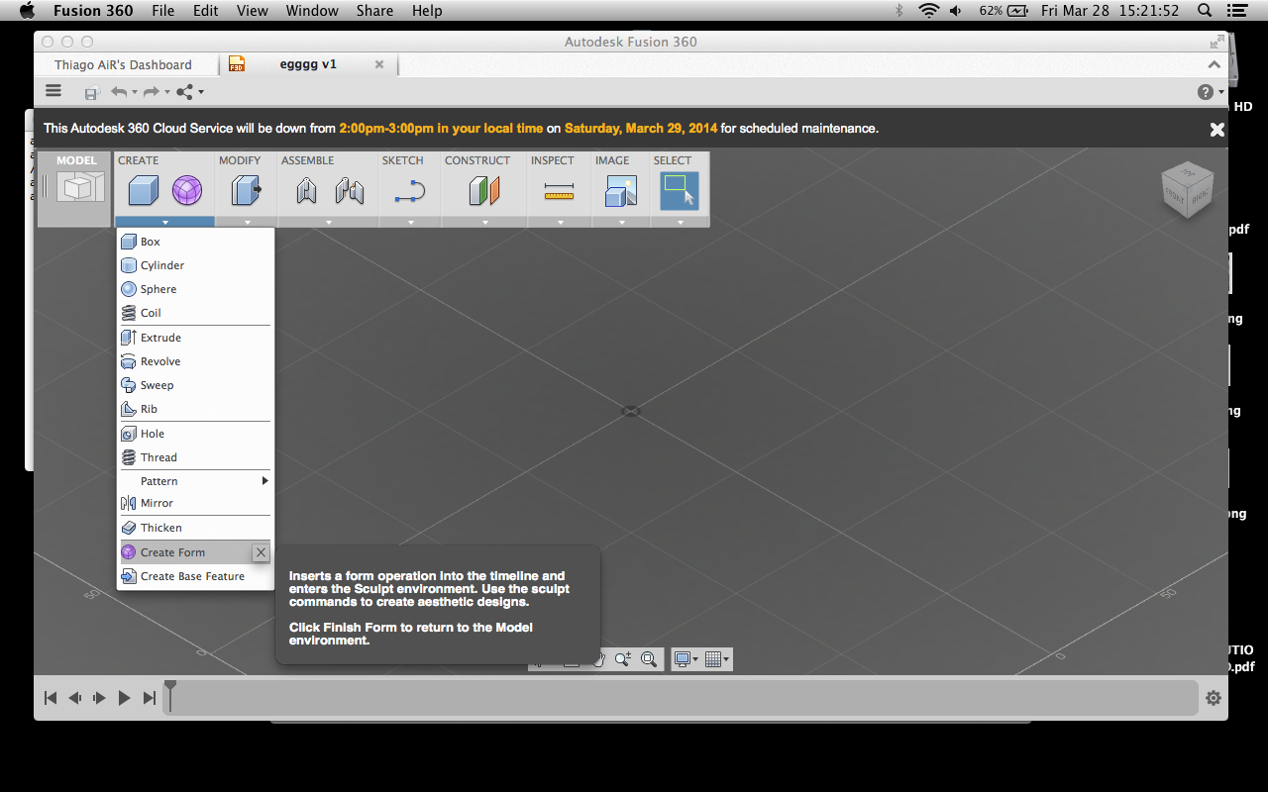This screenshot has height=792, width=1268.
Task: Select the Press Pull icon under MODIFY
Action: point(246,190)
